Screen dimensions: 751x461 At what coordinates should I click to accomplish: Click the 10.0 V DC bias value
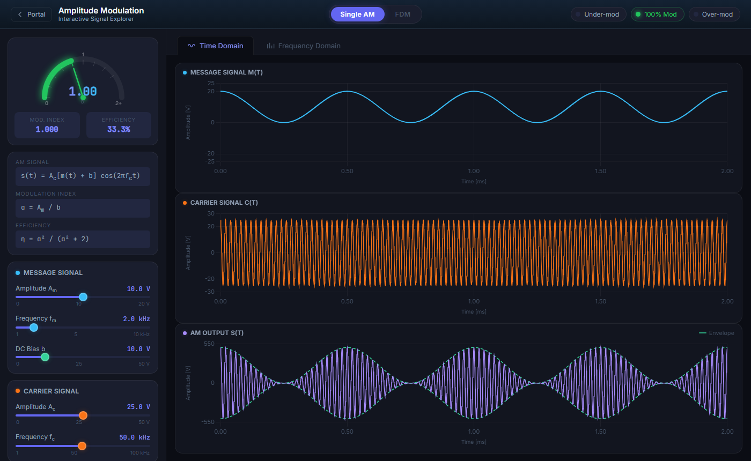(138, 349)
